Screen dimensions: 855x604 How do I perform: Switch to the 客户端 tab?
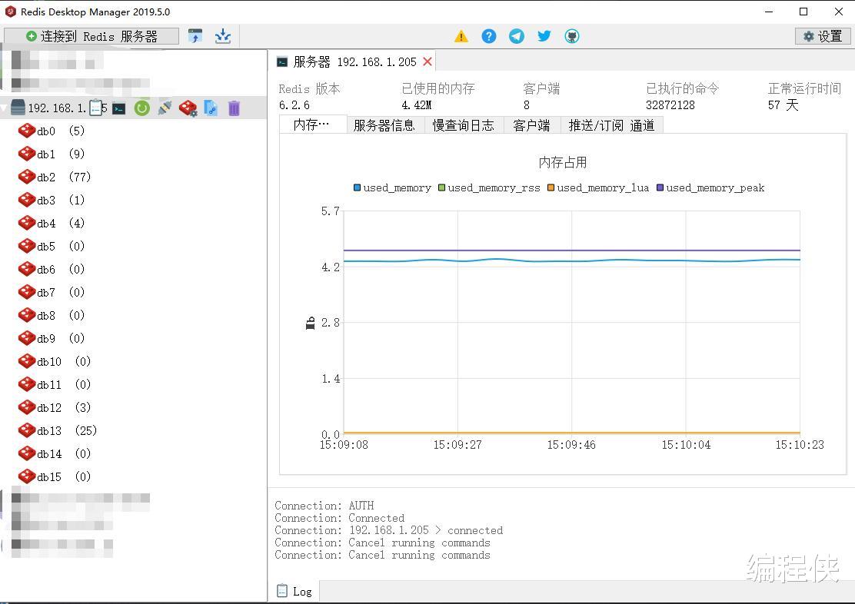point(531,125)
